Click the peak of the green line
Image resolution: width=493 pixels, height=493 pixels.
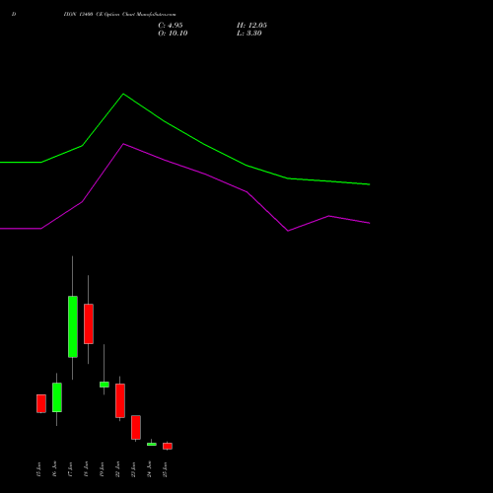click(123, 94)
